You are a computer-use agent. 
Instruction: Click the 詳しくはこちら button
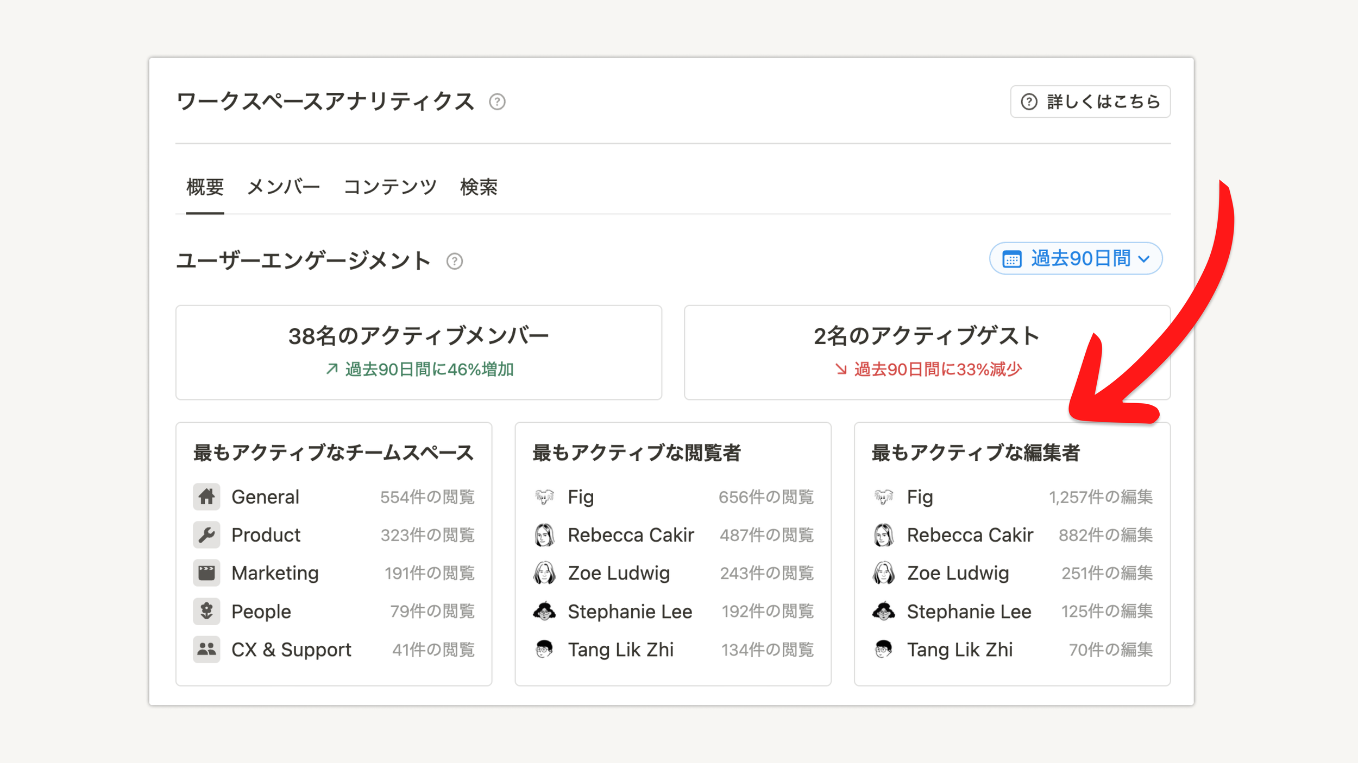click(x=1090, y=102)
